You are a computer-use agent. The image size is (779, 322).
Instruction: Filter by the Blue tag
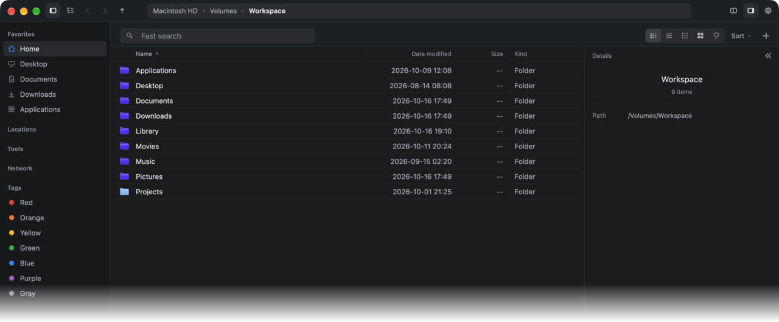pyautogui.click(x=55, y=264)
